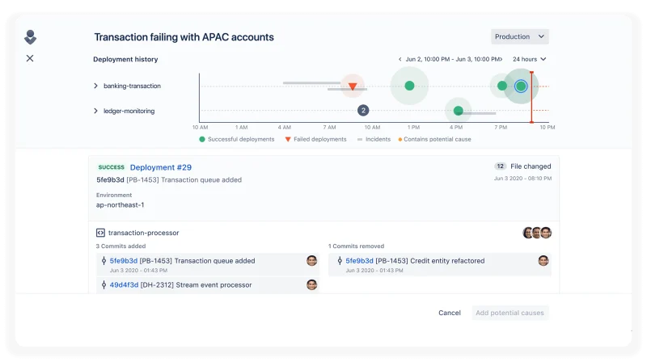The width and height of the screenshot is (647, 362).
Task: Expand the banking-transaction service row
Action: [95, 86]
